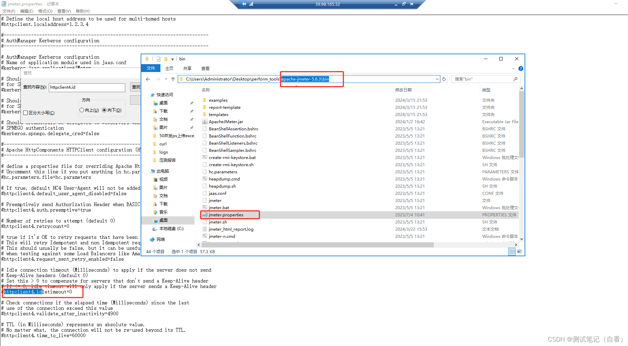Select the 桌面 icon in the navigation pane
Viewport: 628px width, 346px height.
click(x=163, y=220)
